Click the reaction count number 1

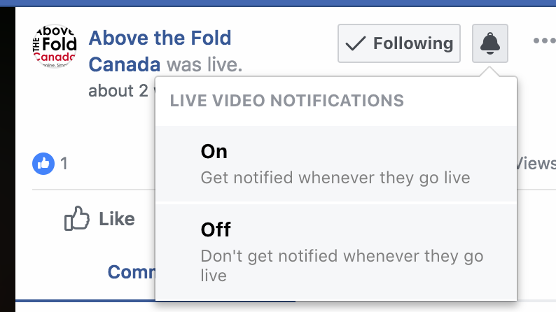point(64,164)
